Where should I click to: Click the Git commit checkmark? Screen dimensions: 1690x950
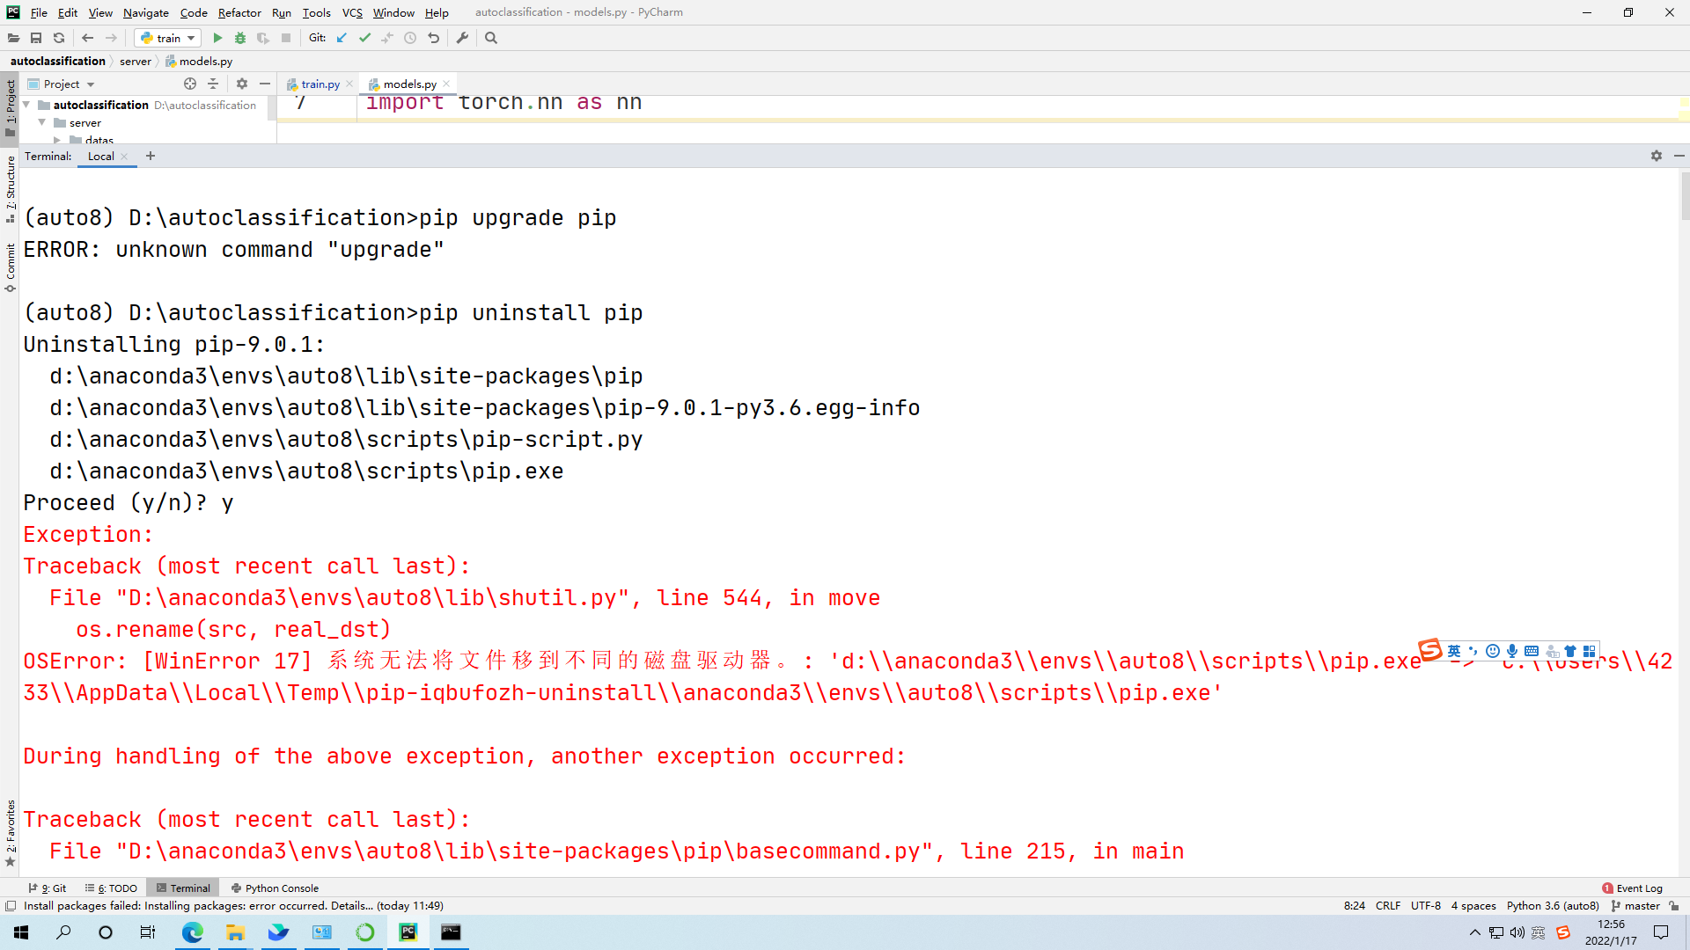click(364, 38)
